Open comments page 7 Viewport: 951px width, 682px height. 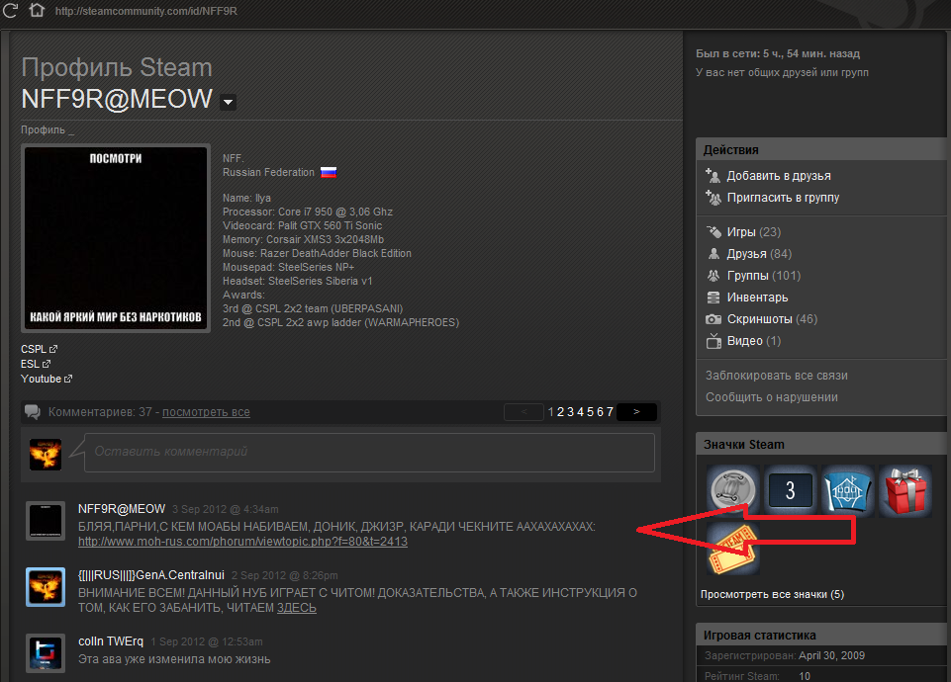(611, 412)
